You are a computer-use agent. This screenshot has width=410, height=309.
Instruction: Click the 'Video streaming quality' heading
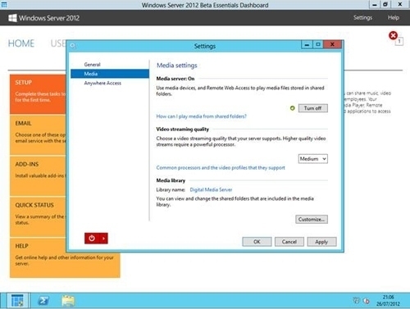tap(183, 130)
